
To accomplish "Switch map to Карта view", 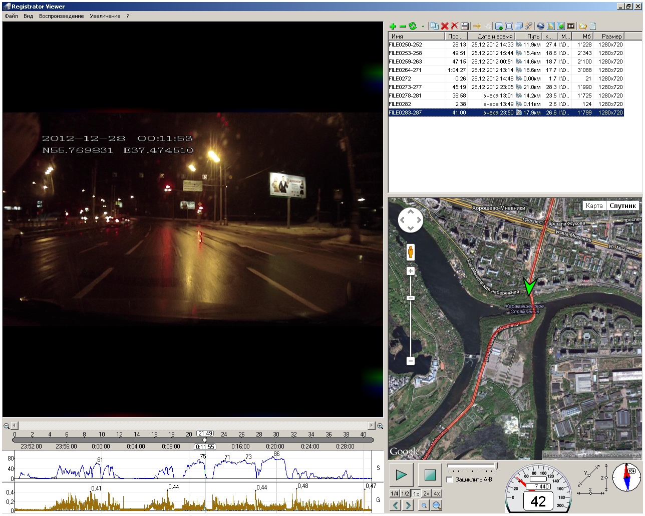I will point(594,205).
